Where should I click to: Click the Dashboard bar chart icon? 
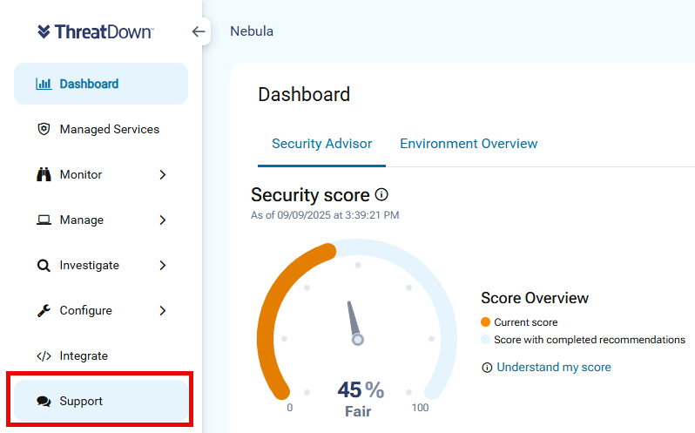click(44, 84)
